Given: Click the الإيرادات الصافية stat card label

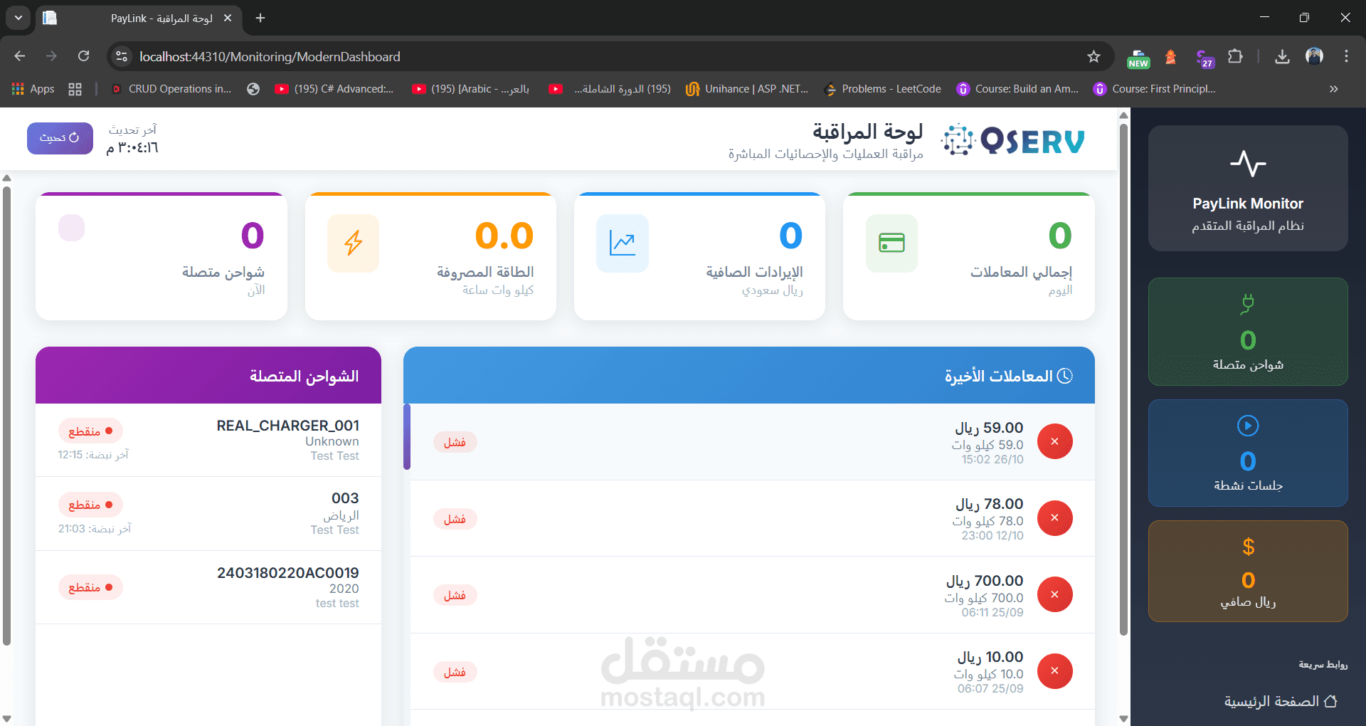Looking at the screenshot, I should [x=754, y=272].
